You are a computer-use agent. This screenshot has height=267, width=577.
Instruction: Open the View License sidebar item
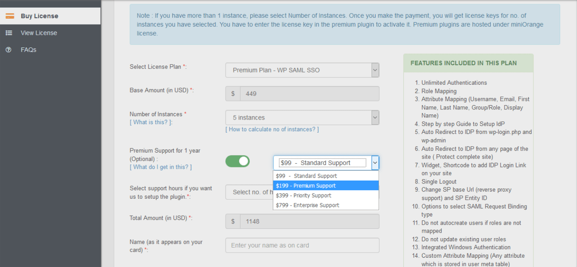pyautogui.click(x=50, y=33)
